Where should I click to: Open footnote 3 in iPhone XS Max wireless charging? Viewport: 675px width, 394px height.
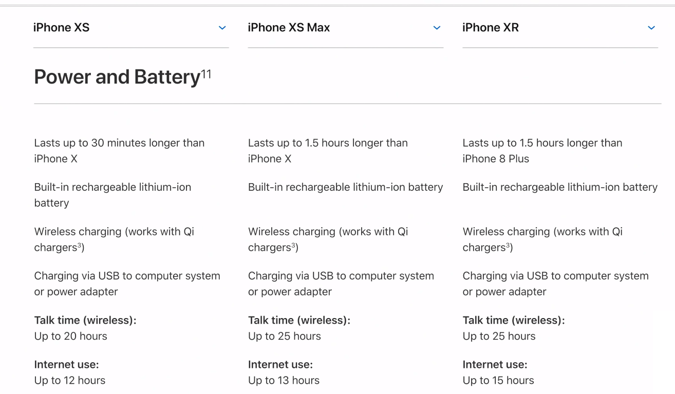click(294, 244)
